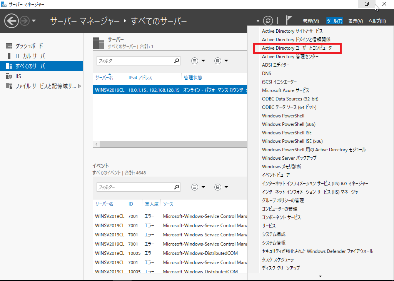Select first event row Microsoft-Windows-DistributedCOM
This screenshot has height=281, width=394.
pyautogui.click(x=170, y=253)
